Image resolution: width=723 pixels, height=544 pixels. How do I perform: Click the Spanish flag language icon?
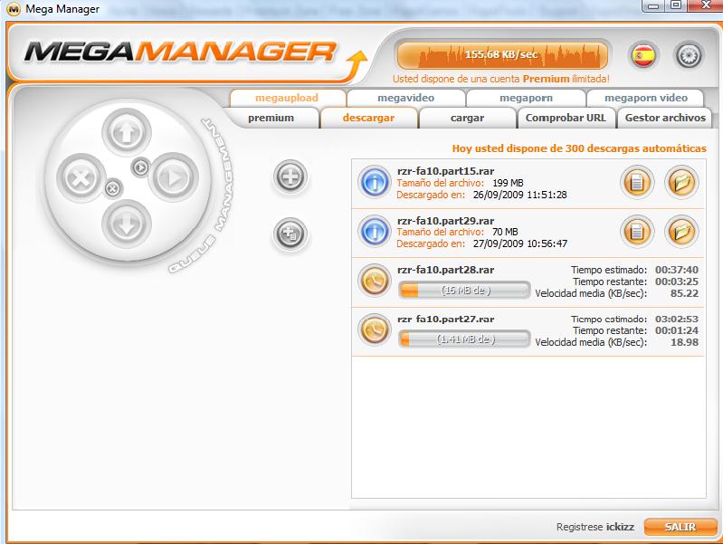(644, 55)
